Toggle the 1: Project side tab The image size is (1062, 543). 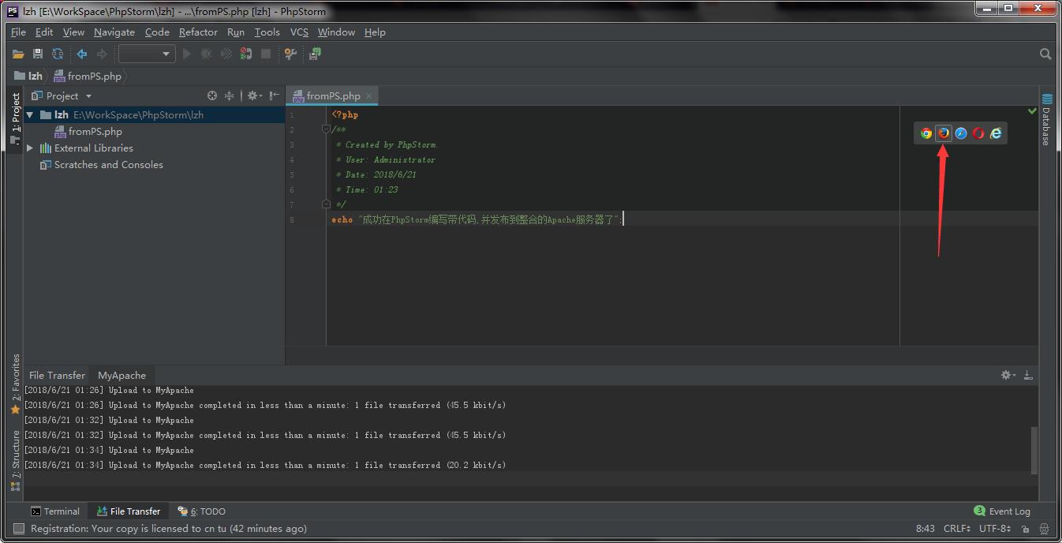tap(15, 118)
